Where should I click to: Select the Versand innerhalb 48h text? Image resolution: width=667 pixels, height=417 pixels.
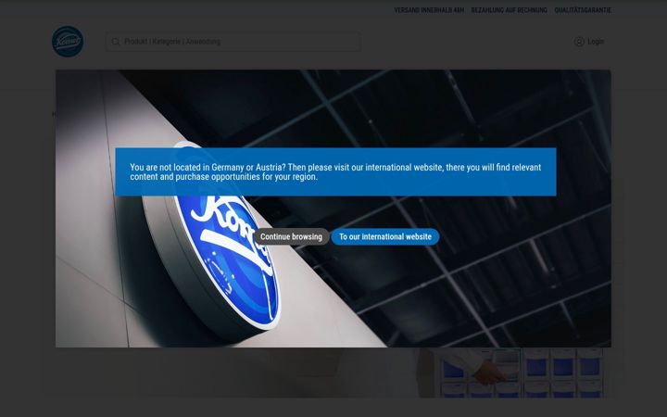click(429, 10)
